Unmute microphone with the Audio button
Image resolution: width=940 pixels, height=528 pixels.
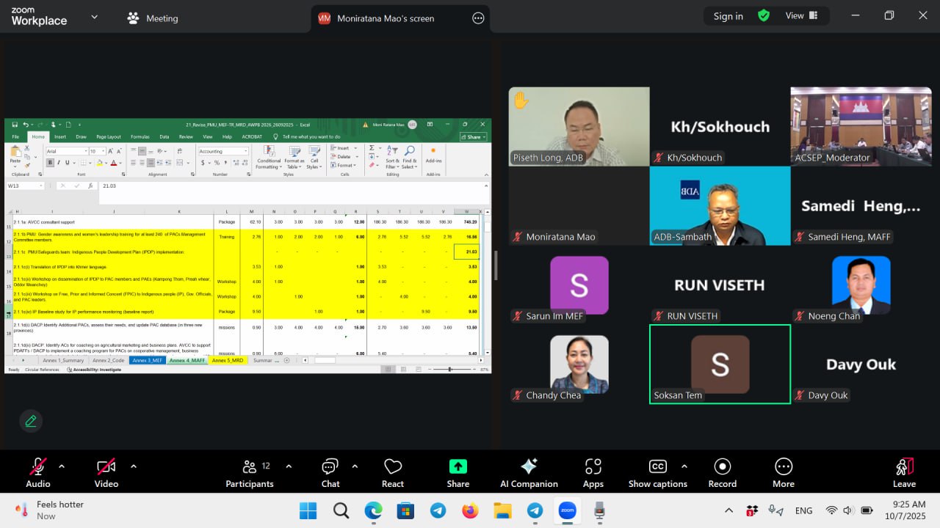click(x=38, y=472)
